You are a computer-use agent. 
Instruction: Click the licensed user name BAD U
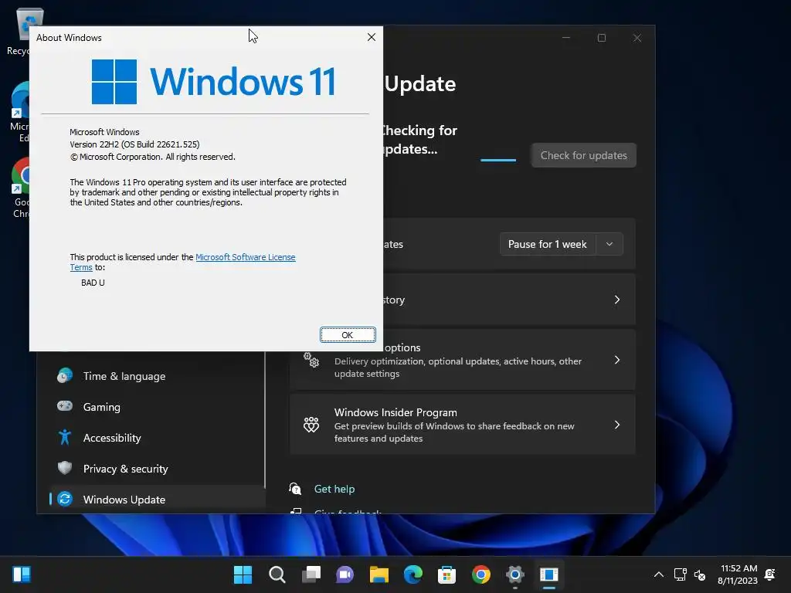coord(93,283)
